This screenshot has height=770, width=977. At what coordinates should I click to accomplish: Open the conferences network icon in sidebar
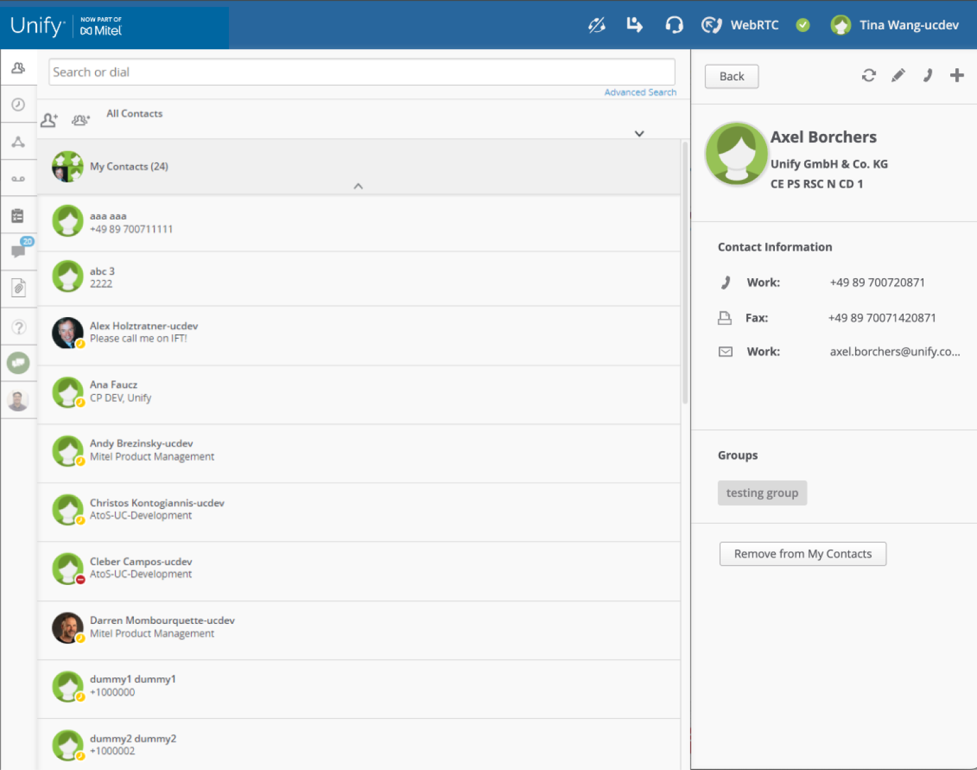click(x=18, y=142)
